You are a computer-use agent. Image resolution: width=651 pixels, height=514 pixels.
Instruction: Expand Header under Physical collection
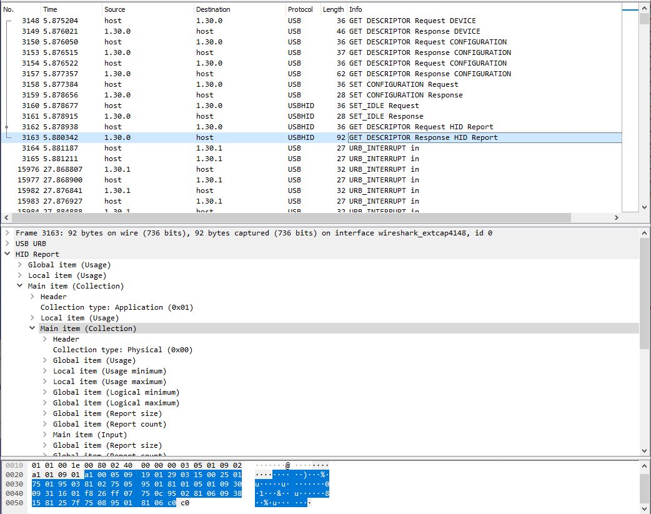click(44, 339)
